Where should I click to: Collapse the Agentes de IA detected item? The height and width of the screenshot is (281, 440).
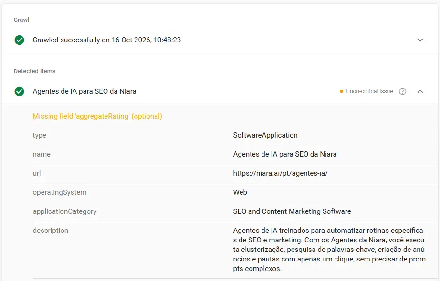420,91
